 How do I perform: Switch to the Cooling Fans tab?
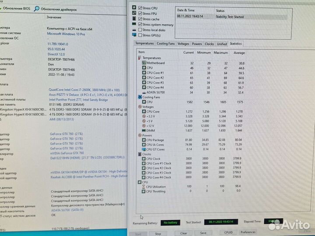point(165,44)
